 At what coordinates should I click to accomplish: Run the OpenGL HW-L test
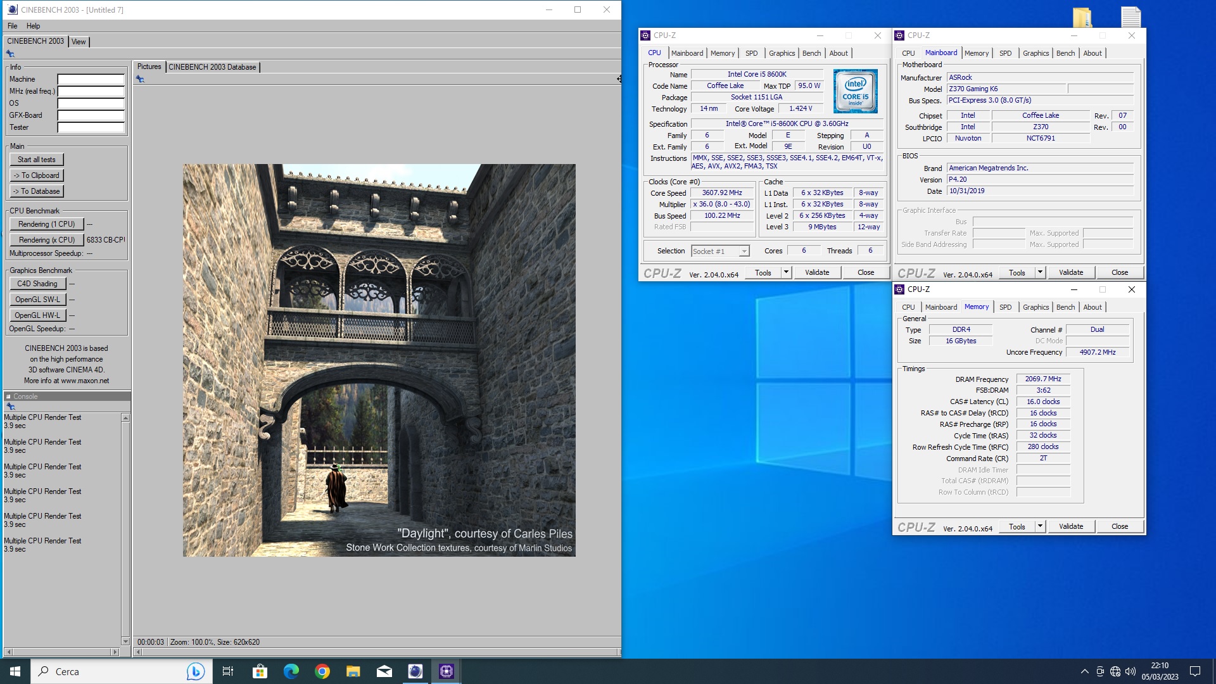coord(37,315)
